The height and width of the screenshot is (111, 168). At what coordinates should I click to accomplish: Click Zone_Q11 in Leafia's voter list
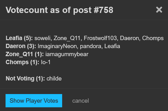click(x=67, y=38)
